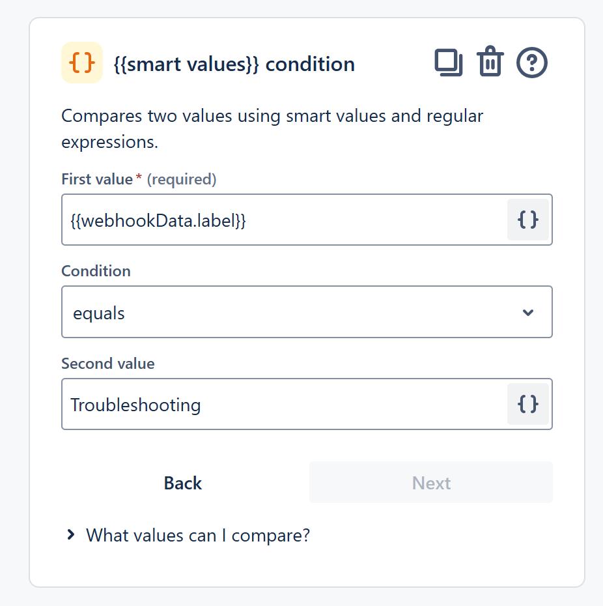Click the orange smart values condition icon

[81, 63]
